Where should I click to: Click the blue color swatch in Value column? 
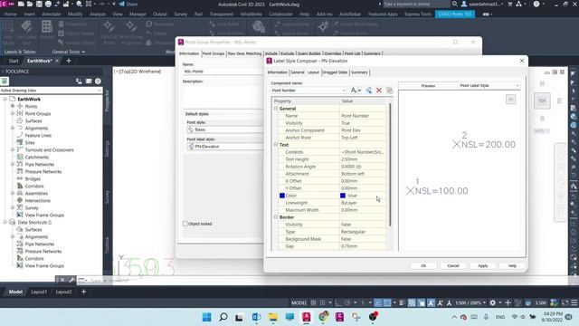point(343,196)
